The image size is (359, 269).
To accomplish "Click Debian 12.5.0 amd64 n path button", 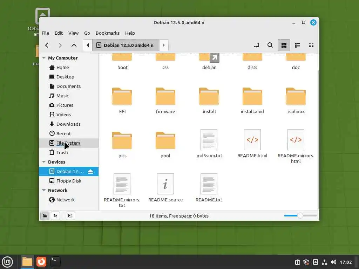I will tap(126, 45).
